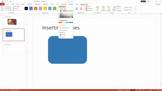
Task: Open More Fill Colors dialog
Action: [66, 28]
